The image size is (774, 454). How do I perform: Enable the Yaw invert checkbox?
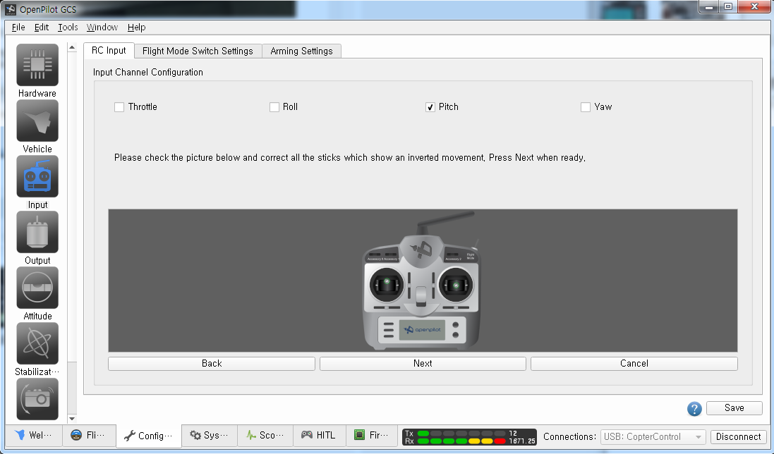click(586, 107)
